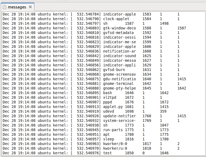Screen dimensions: 206x157
Task: Click notification-ar process name
Action: pos(120,51)
